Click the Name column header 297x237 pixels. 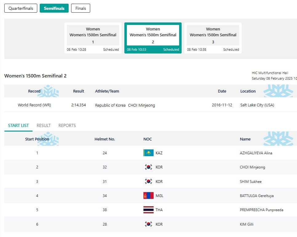245,139
